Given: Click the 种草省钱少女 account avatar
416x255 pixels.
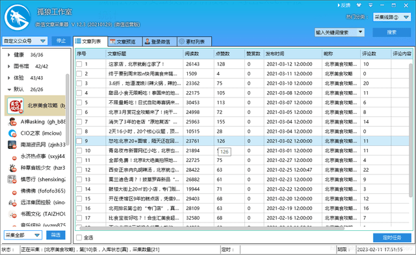Looking at the screenshot, I should [x=12, y=168].
